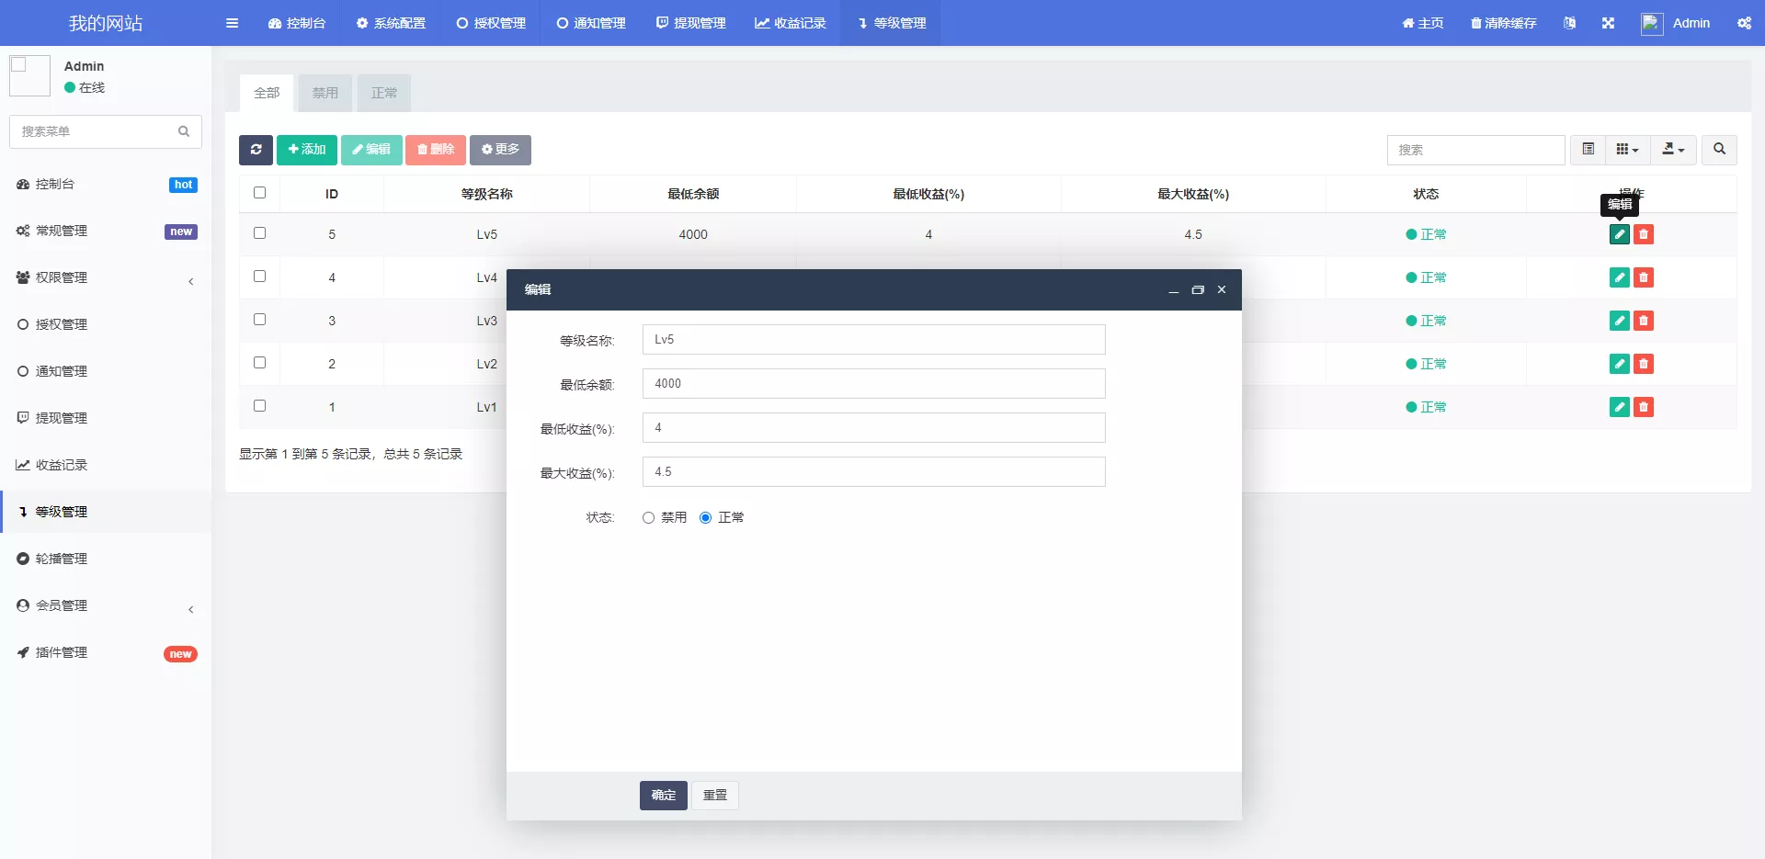Click the 确定 button in the dialog

(663, 796)
